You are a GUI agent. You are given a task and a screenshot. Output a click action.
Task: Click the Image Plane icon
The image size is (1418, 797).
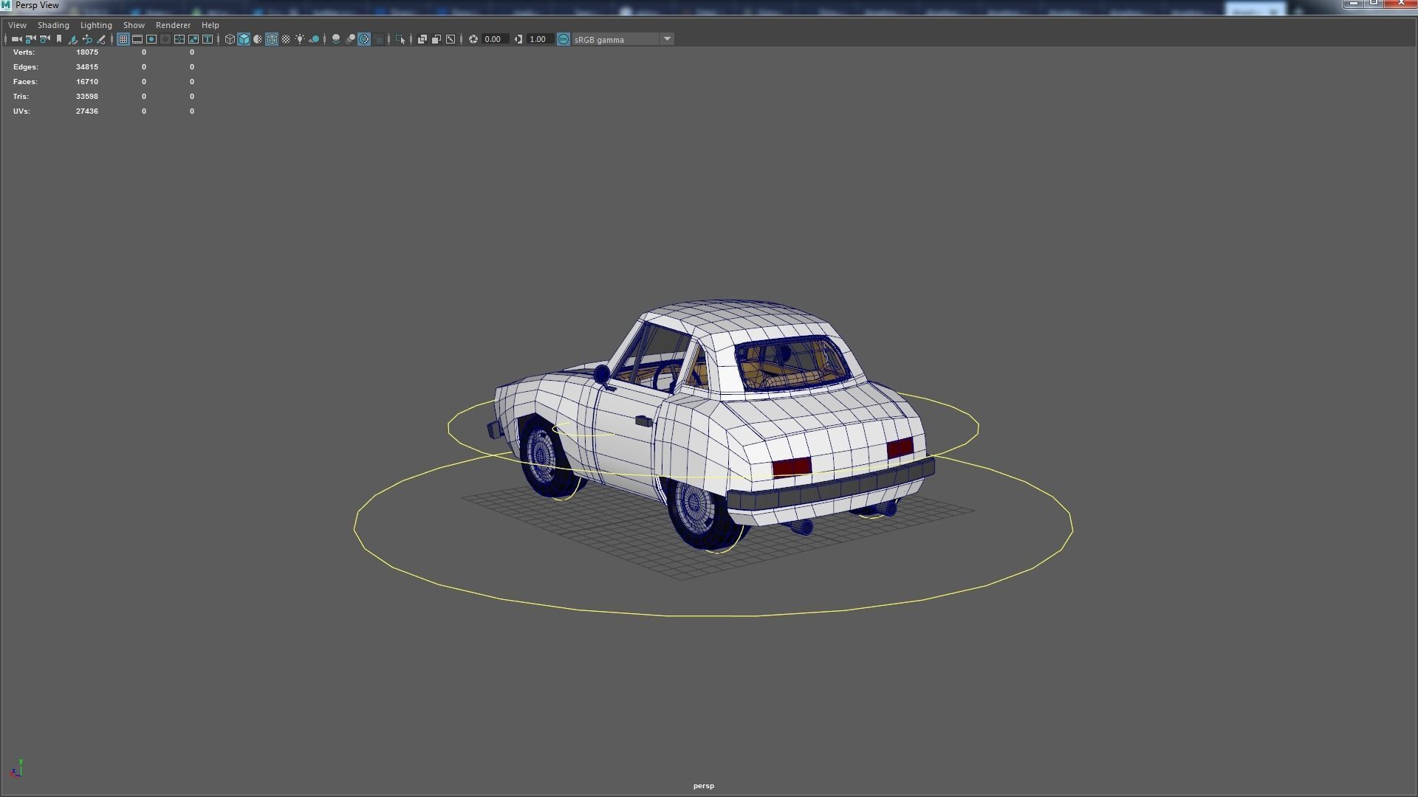(73, 39)
